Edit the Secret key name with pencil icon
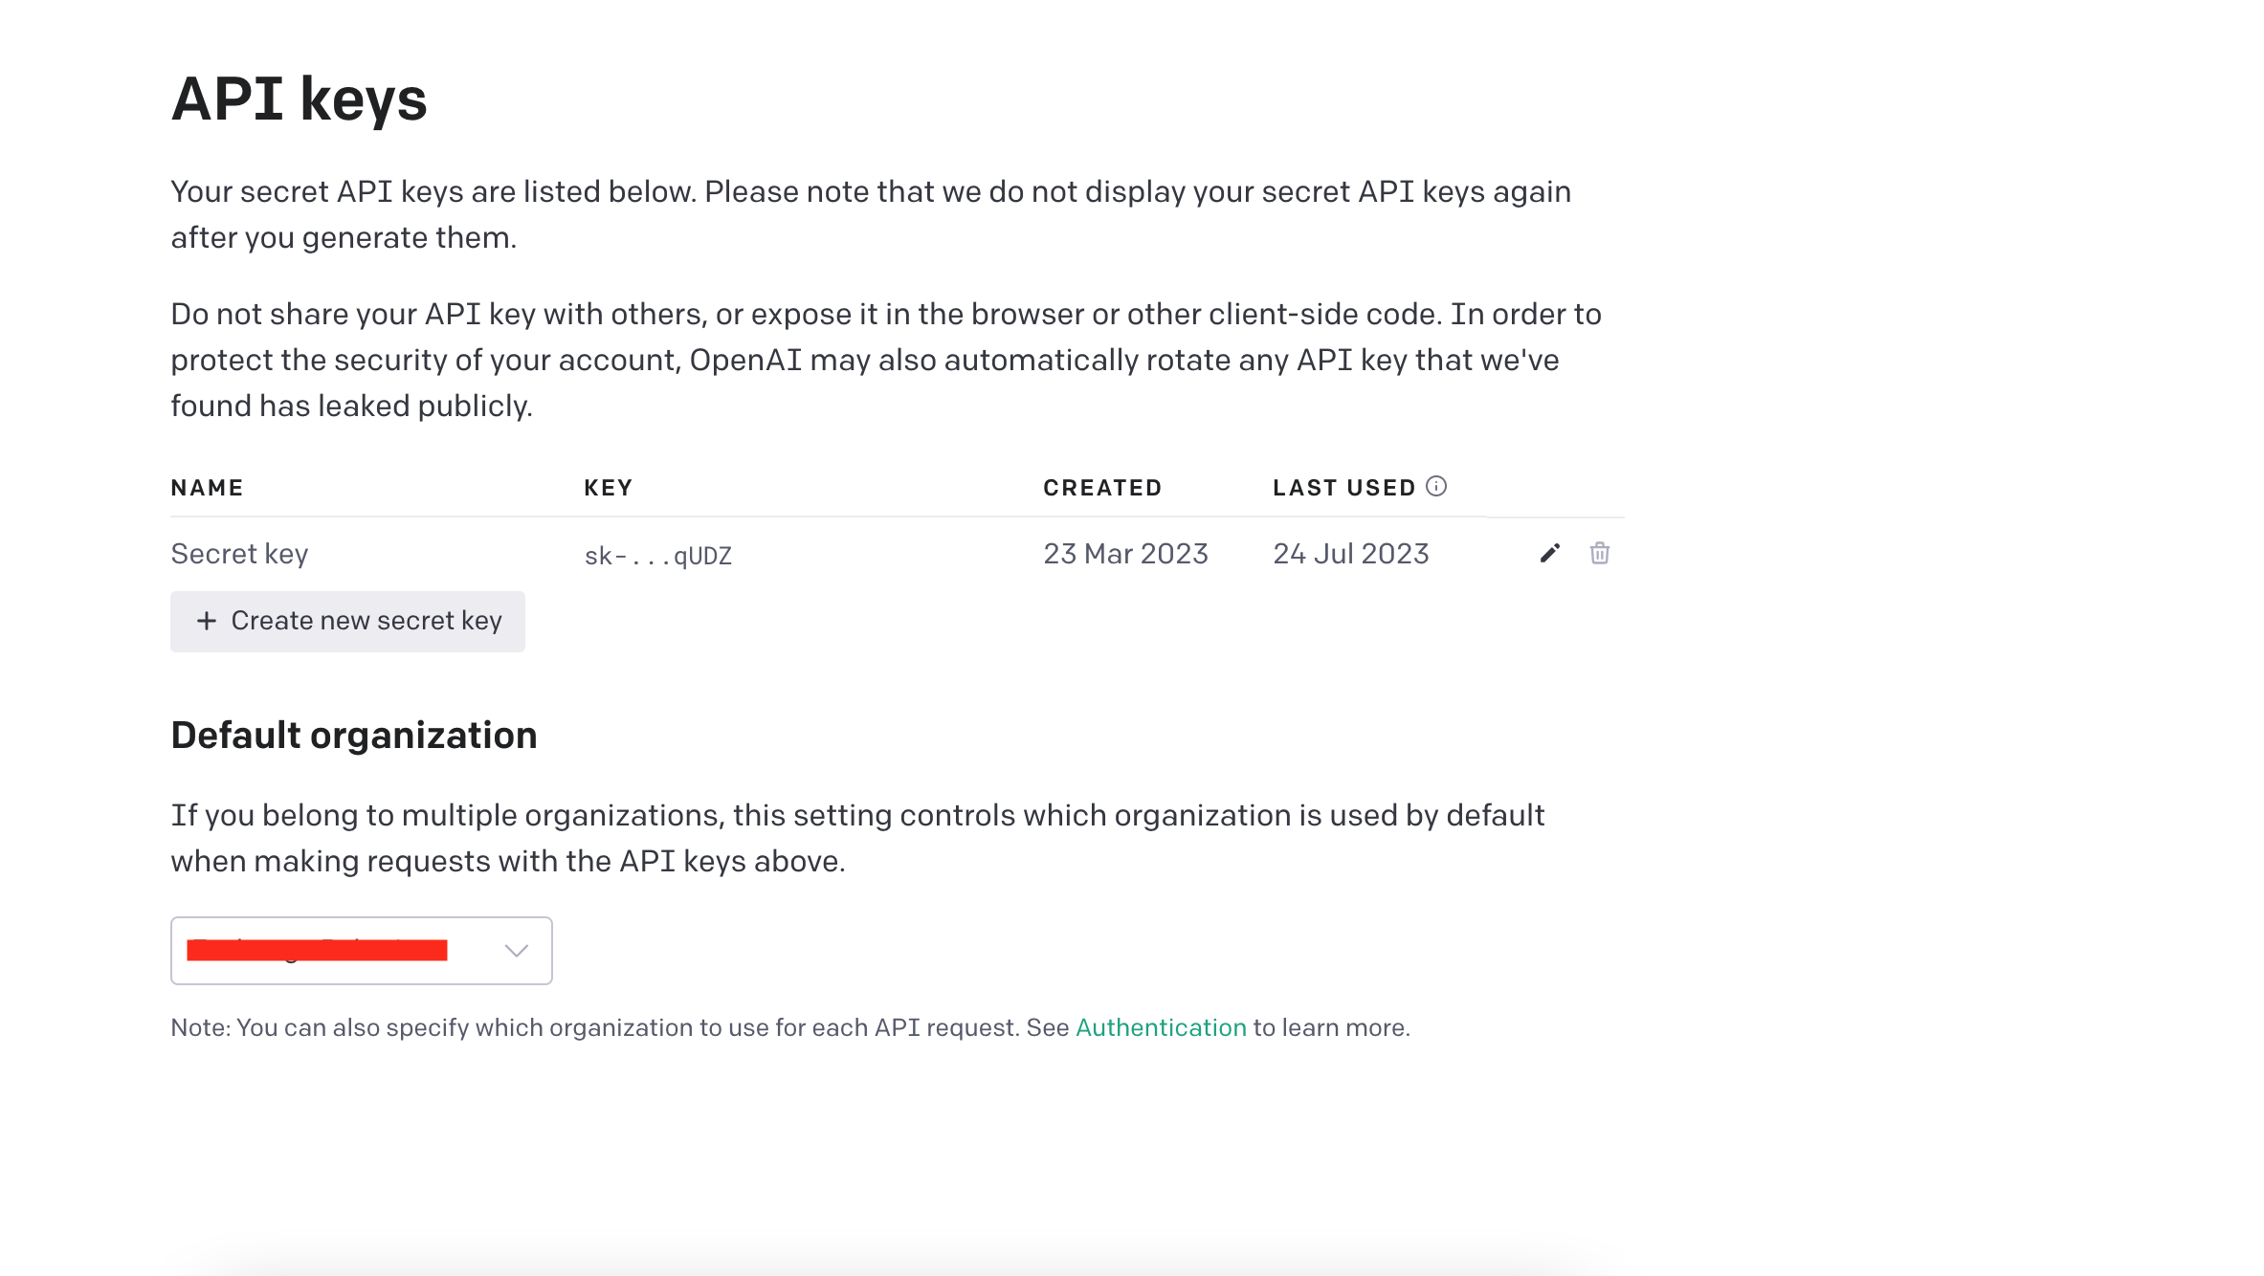Image resolution: width=2264 pixels, height=1276 pixels. 1550,553
